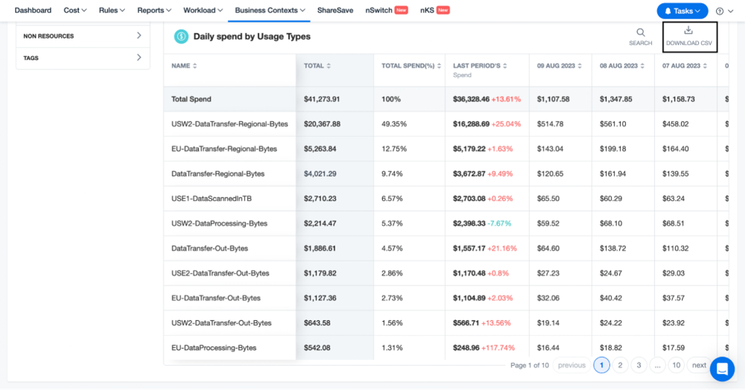The height and width of the screenshot is (390, 745).
Task: Sort by the NAME column arrows
Action: pos(195,66)
